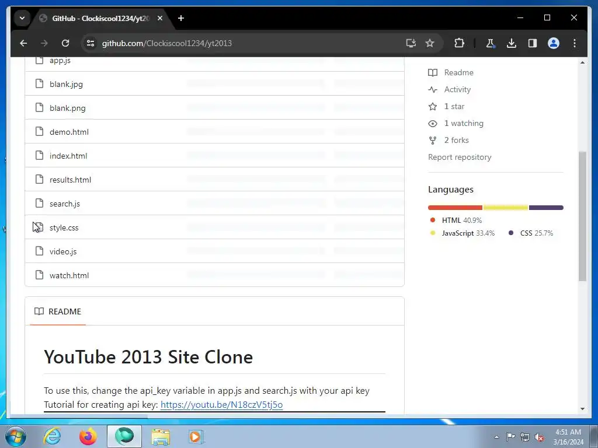Open the index.html file
Image resolution: width=598 pixels, height=448 pixels.
coord(68,156)
